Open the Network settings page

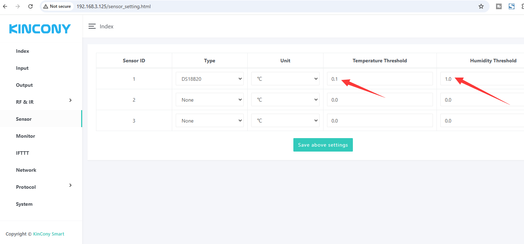tap(26, 170)
